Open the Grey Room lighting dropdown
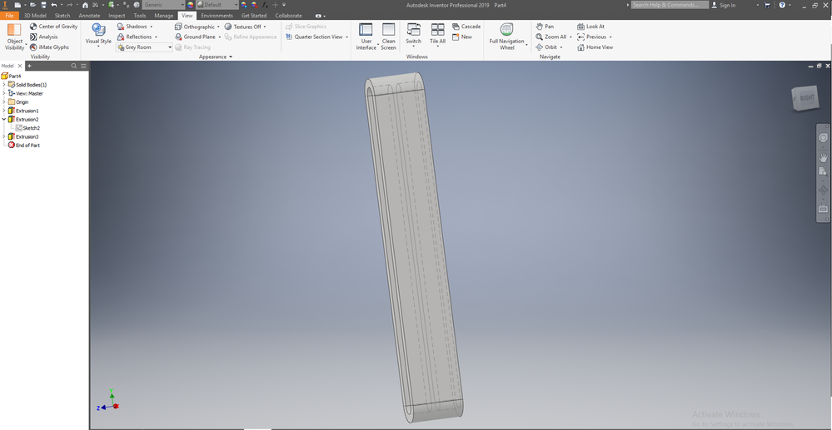 (144, 47)
